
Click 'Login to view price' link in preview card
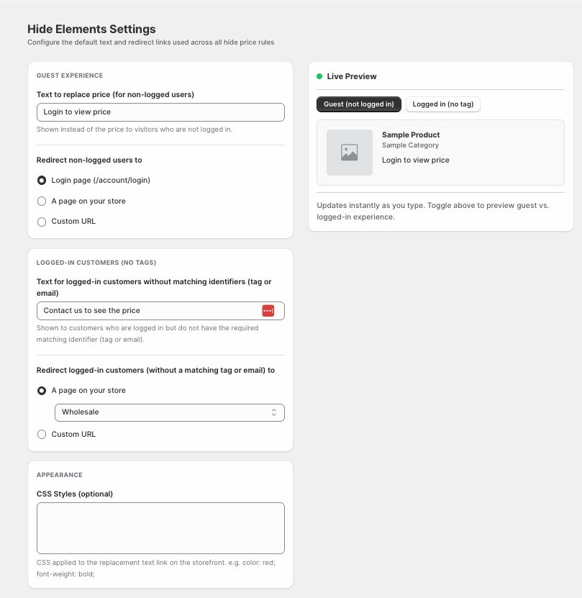415,160
